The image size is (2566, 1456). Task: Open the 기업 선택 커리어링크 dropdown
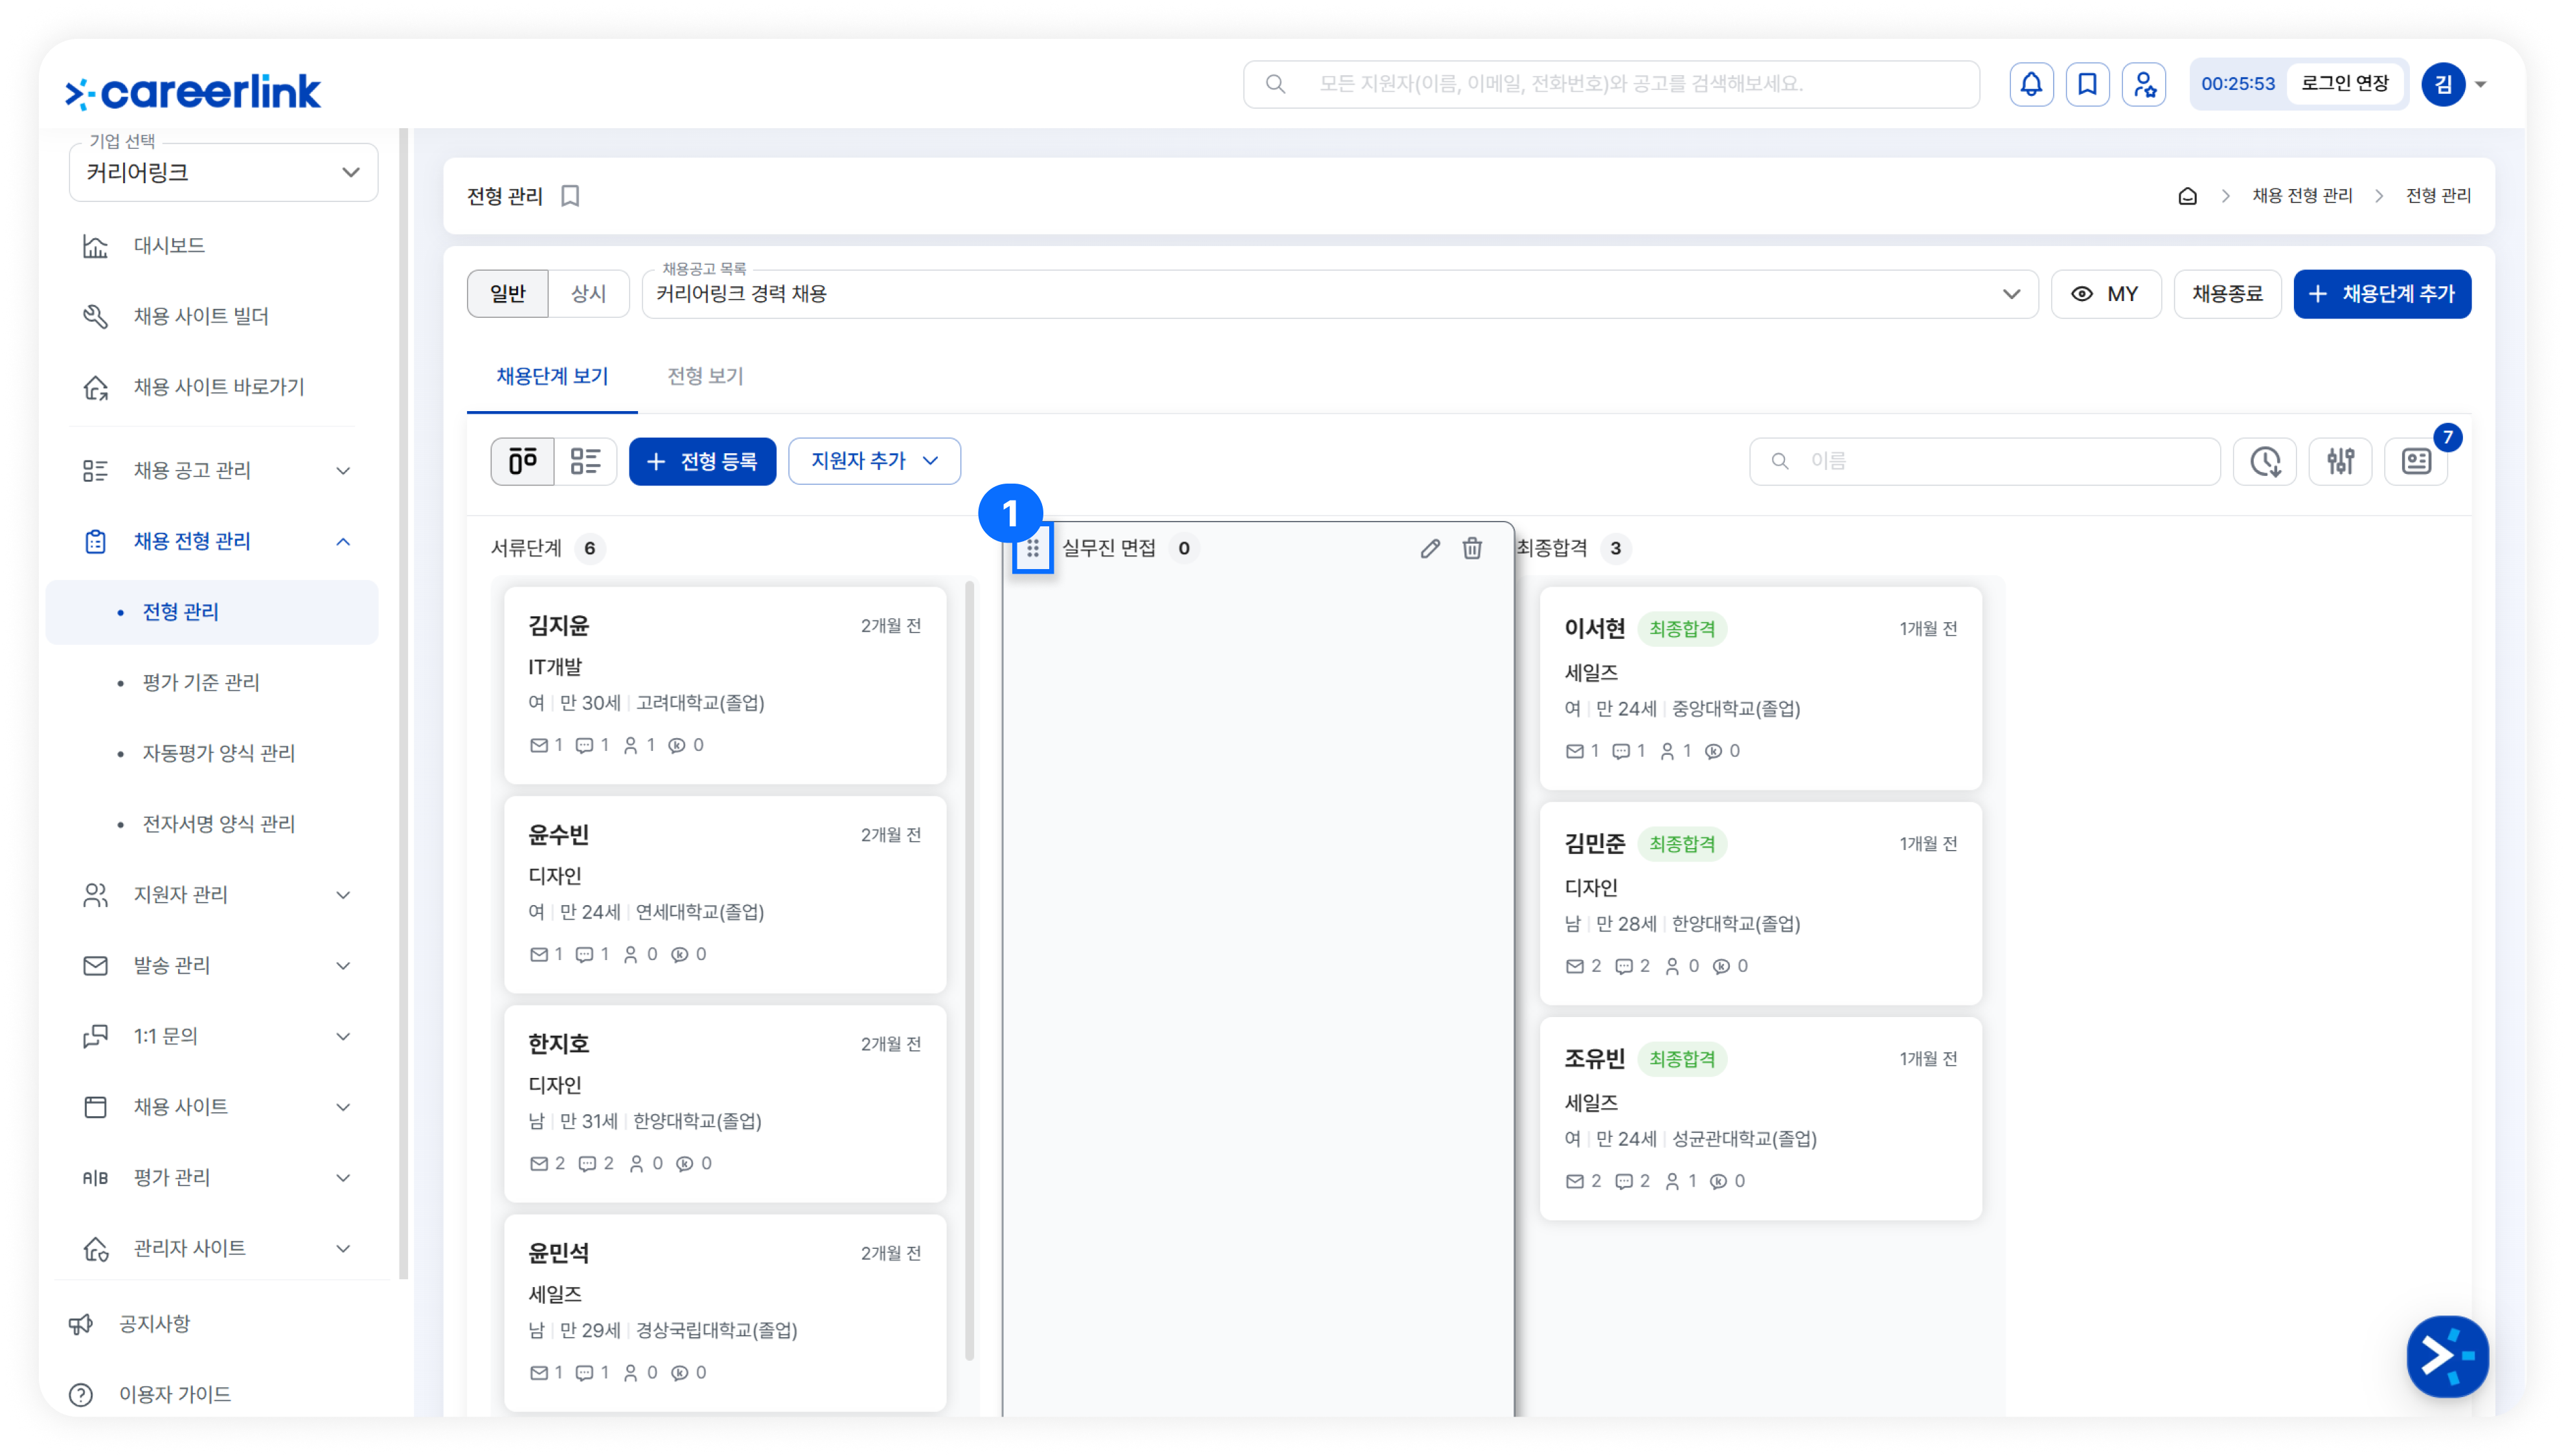[223, 172]
